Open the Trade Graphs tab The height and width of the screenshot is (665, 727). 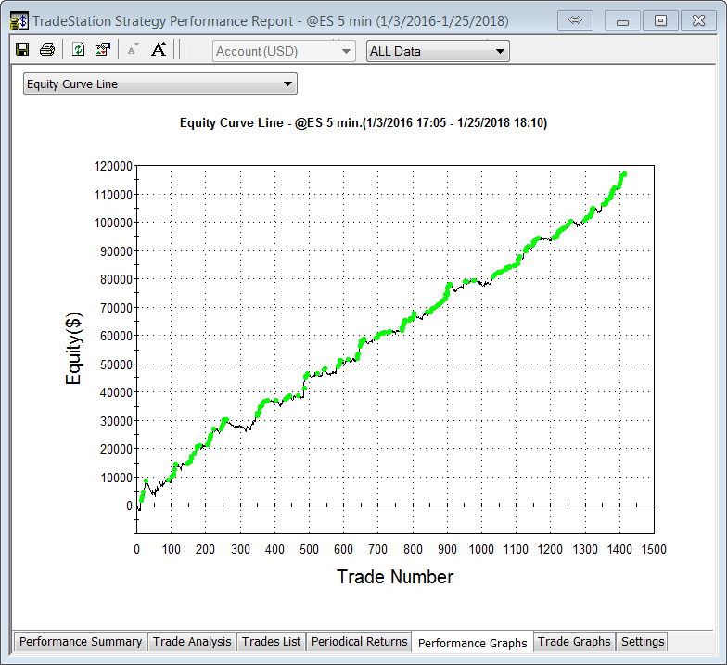click(574, 641)
